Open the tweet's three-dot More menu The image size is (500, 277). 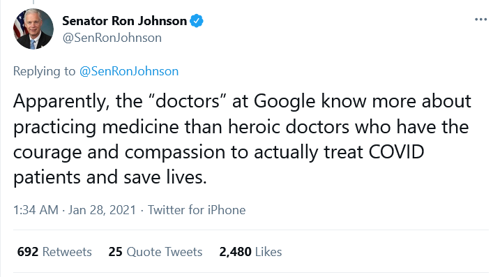click(480, 20)
